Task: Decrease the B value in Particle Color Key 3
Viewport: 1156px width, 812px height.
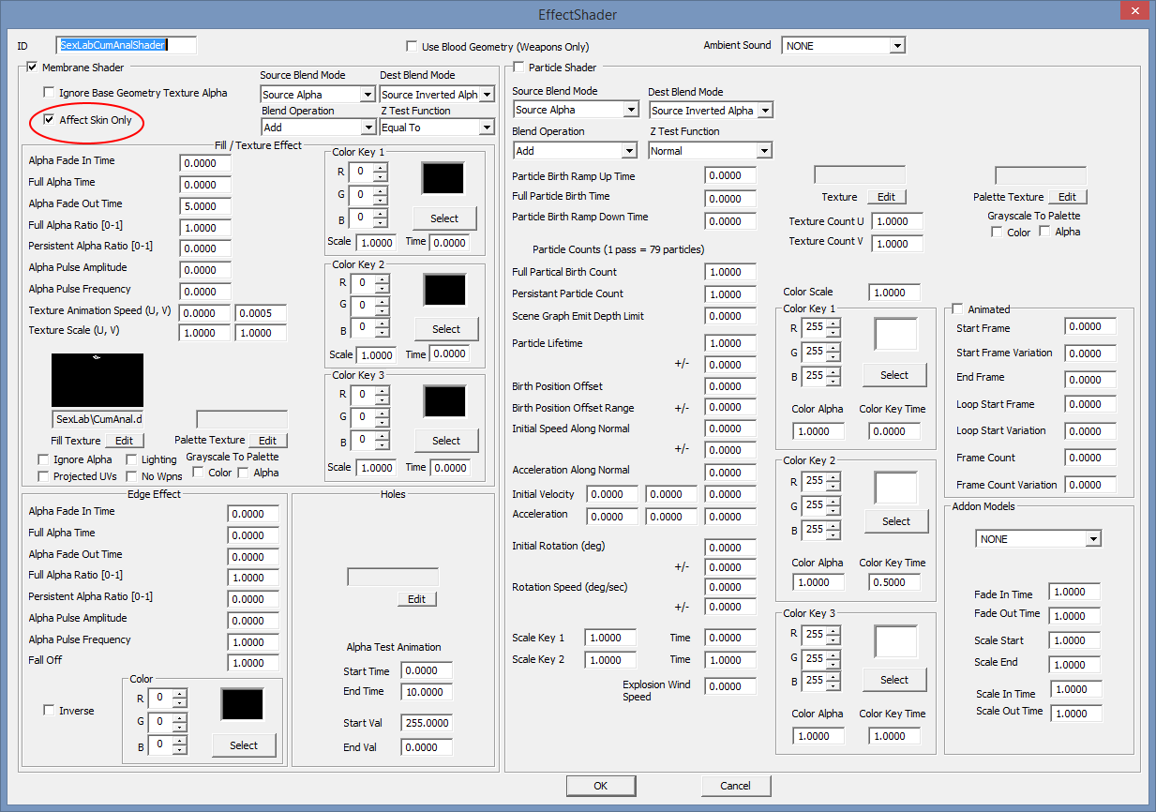Action: pos(833,684)
